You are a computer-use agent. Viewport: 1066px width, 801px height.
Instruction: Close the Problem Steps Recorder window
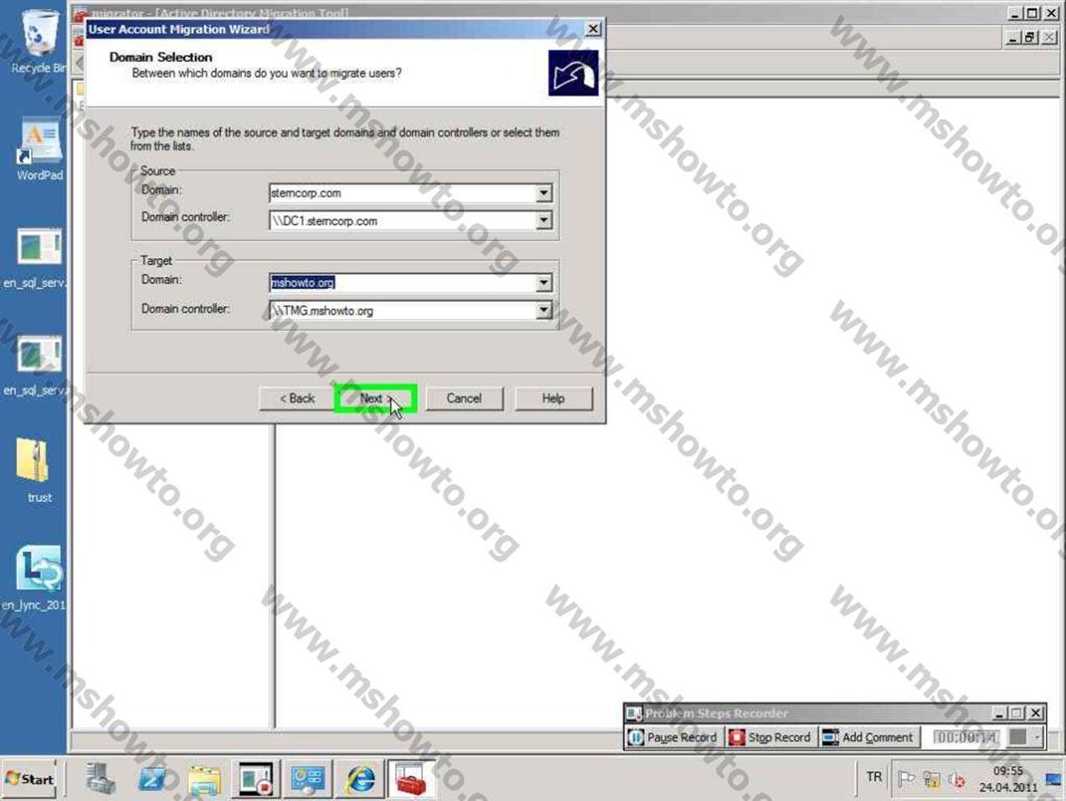tap(1036, 713)
